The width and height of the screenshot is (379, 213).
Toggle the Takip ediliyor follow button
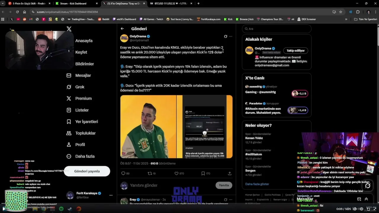pyautogui.click(x=296, y=51)
